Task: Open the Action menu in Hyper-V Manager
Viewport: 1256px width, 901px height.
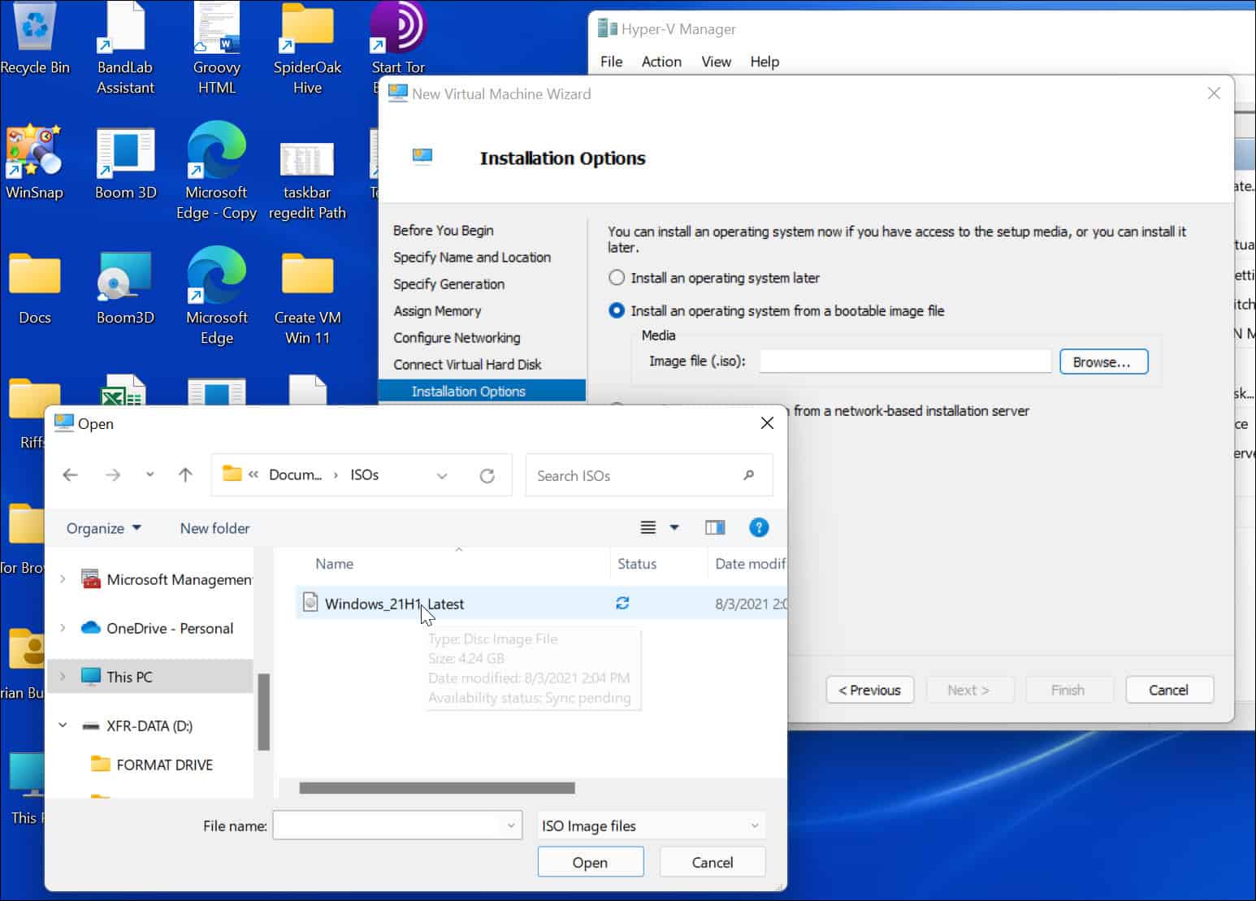Action: point(660,62)
